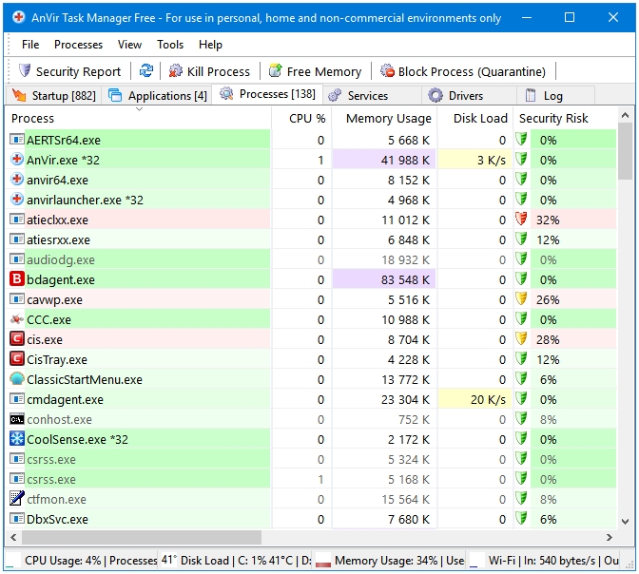The width and height of the screenshot is (639, 574).
Task: Click the yellow shield on cavwp.exe row
Action: (521, 299)
